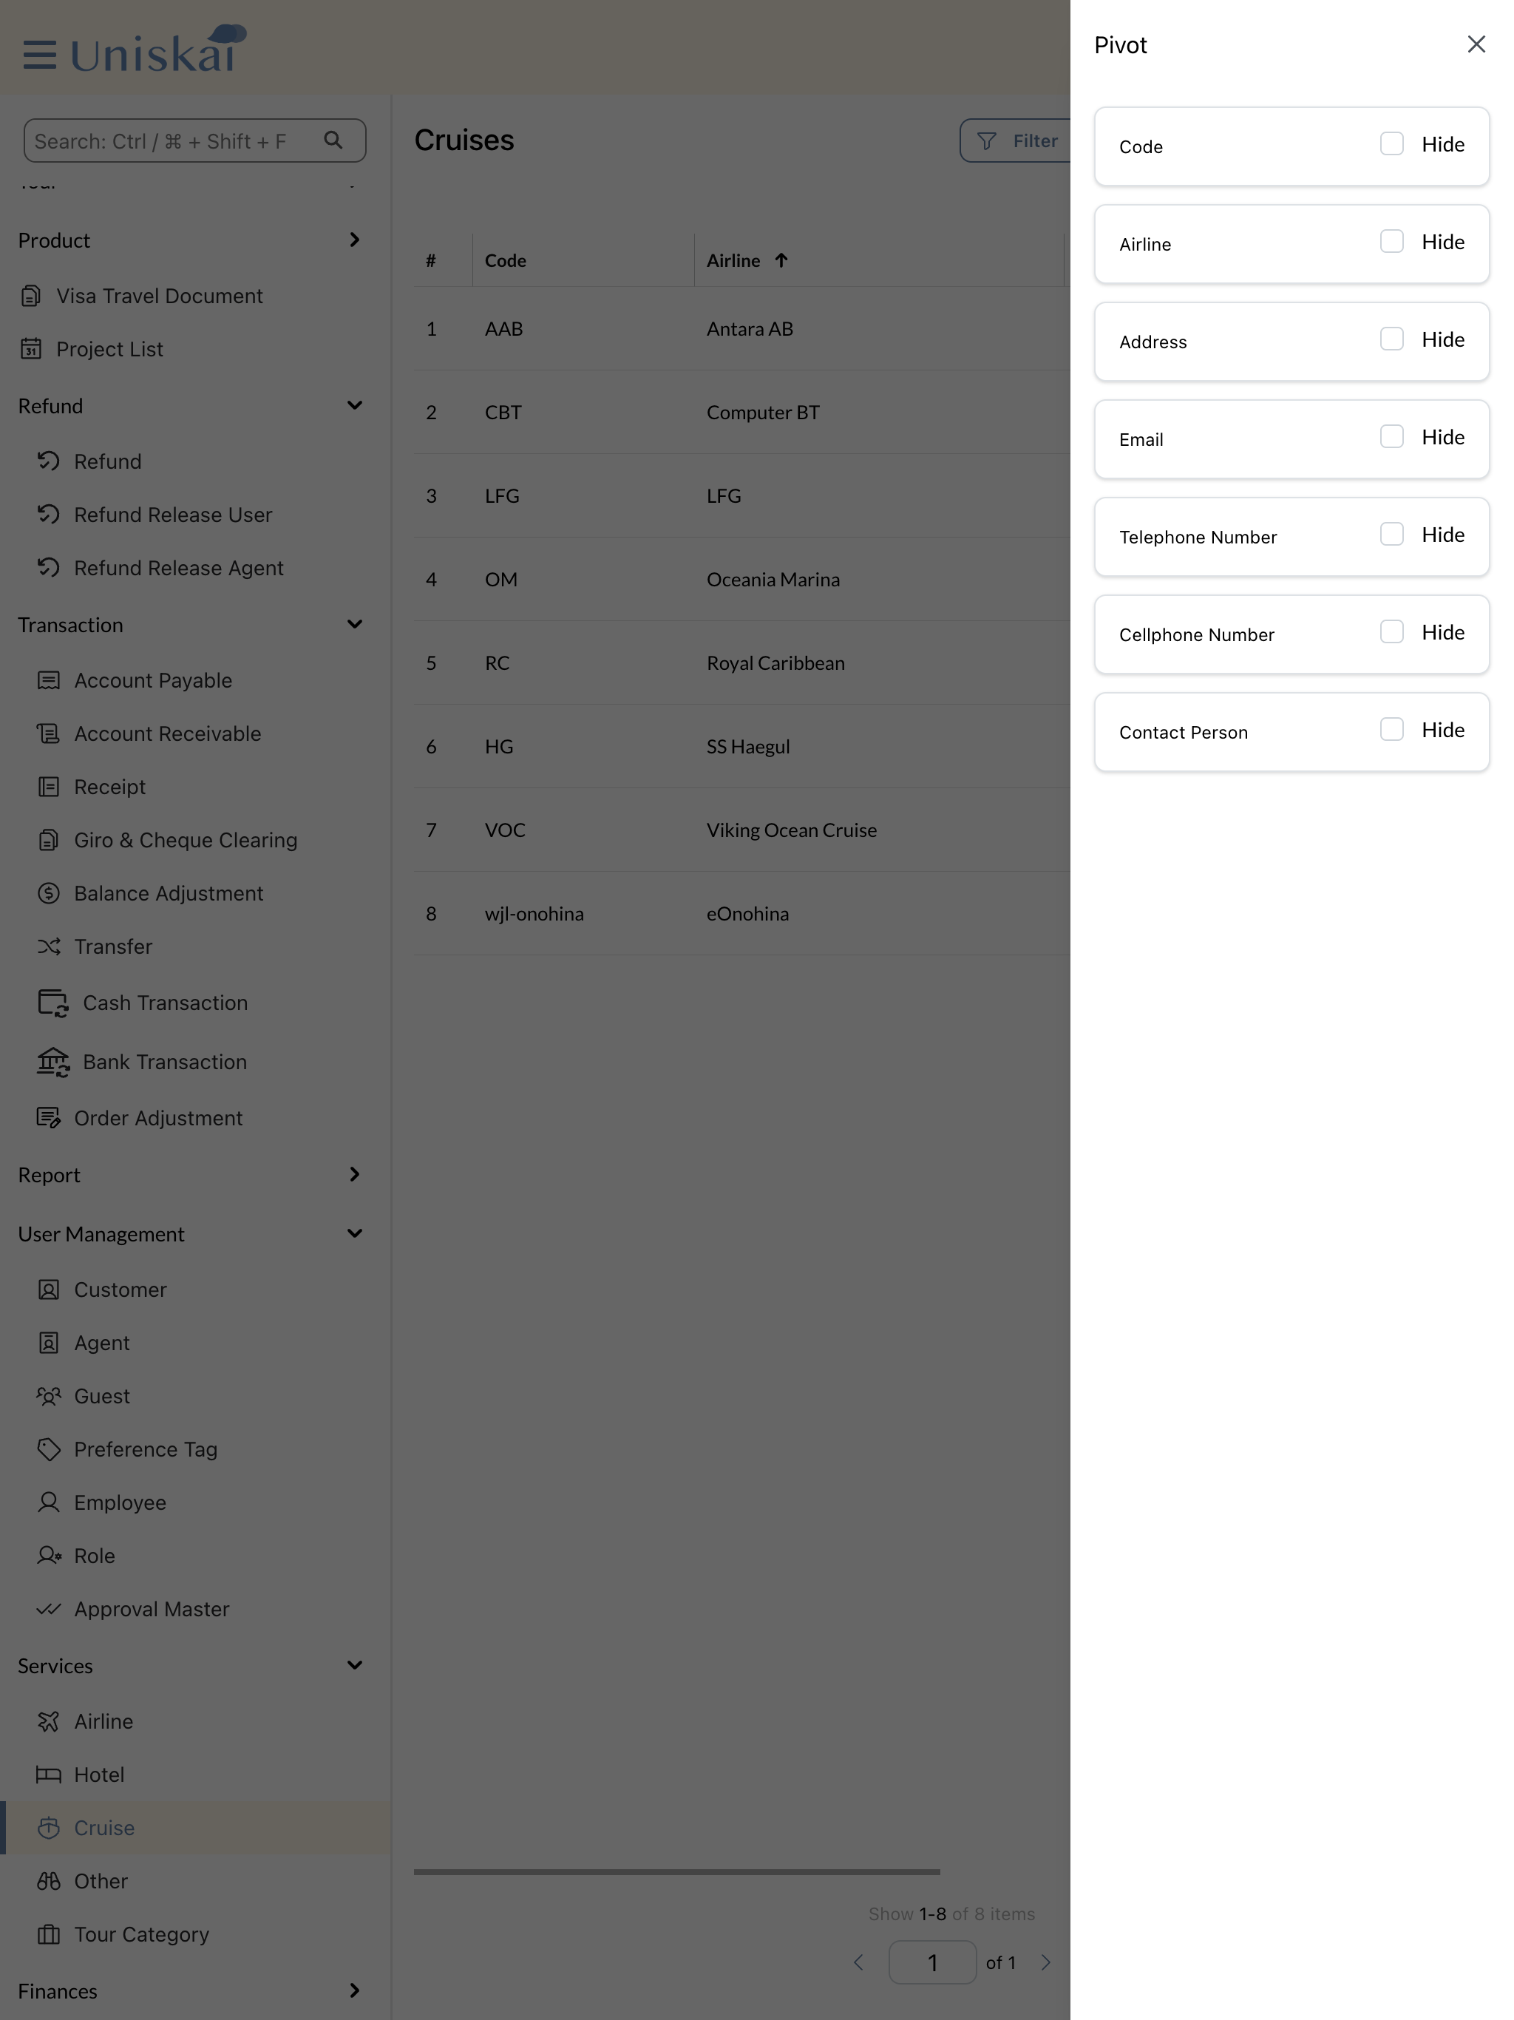Expand the Report menu group
Viewport: 1514px width, 2020px height.
(354, 1174)
